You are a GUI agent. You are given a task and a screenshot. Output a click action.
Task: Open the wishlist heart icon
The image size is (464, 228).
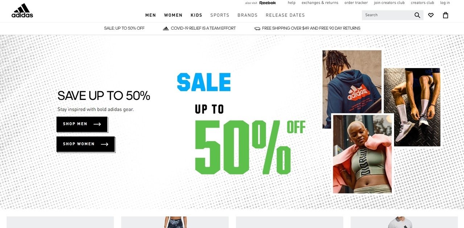pos(431,15)
